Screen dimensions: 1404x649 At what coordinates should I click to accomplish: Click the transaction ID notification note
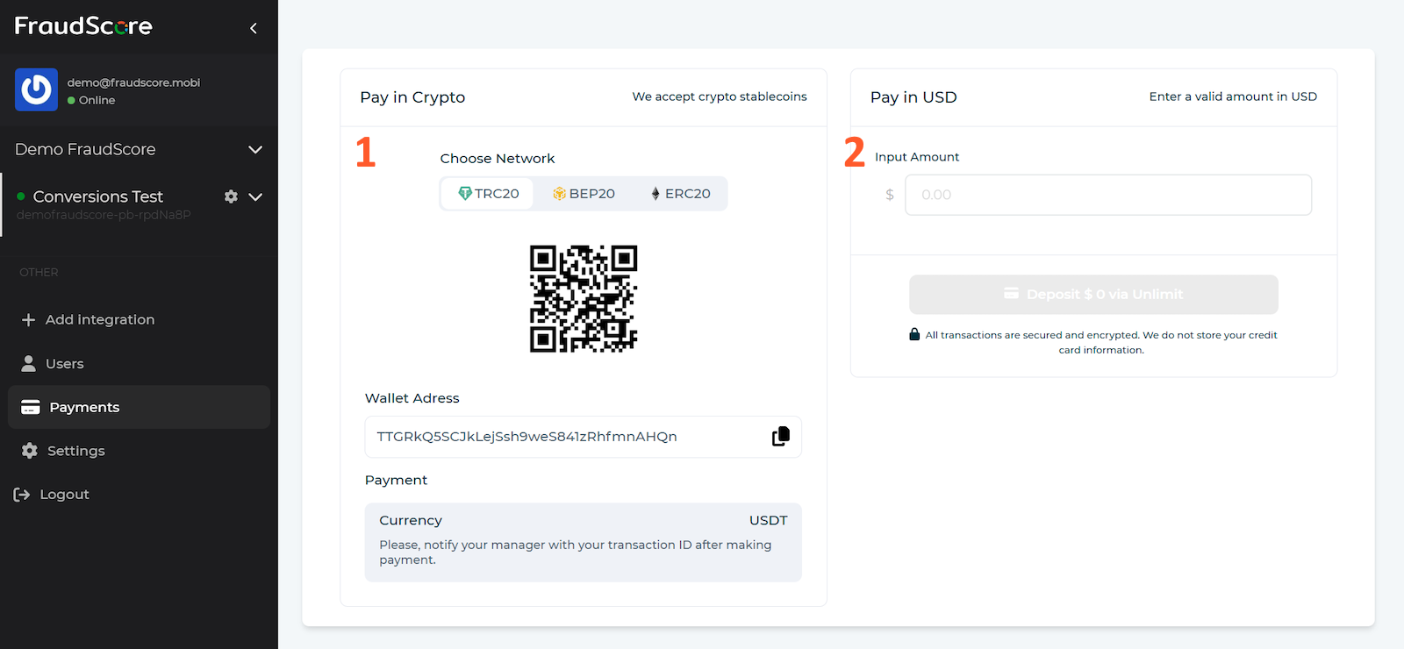[576, 553]
